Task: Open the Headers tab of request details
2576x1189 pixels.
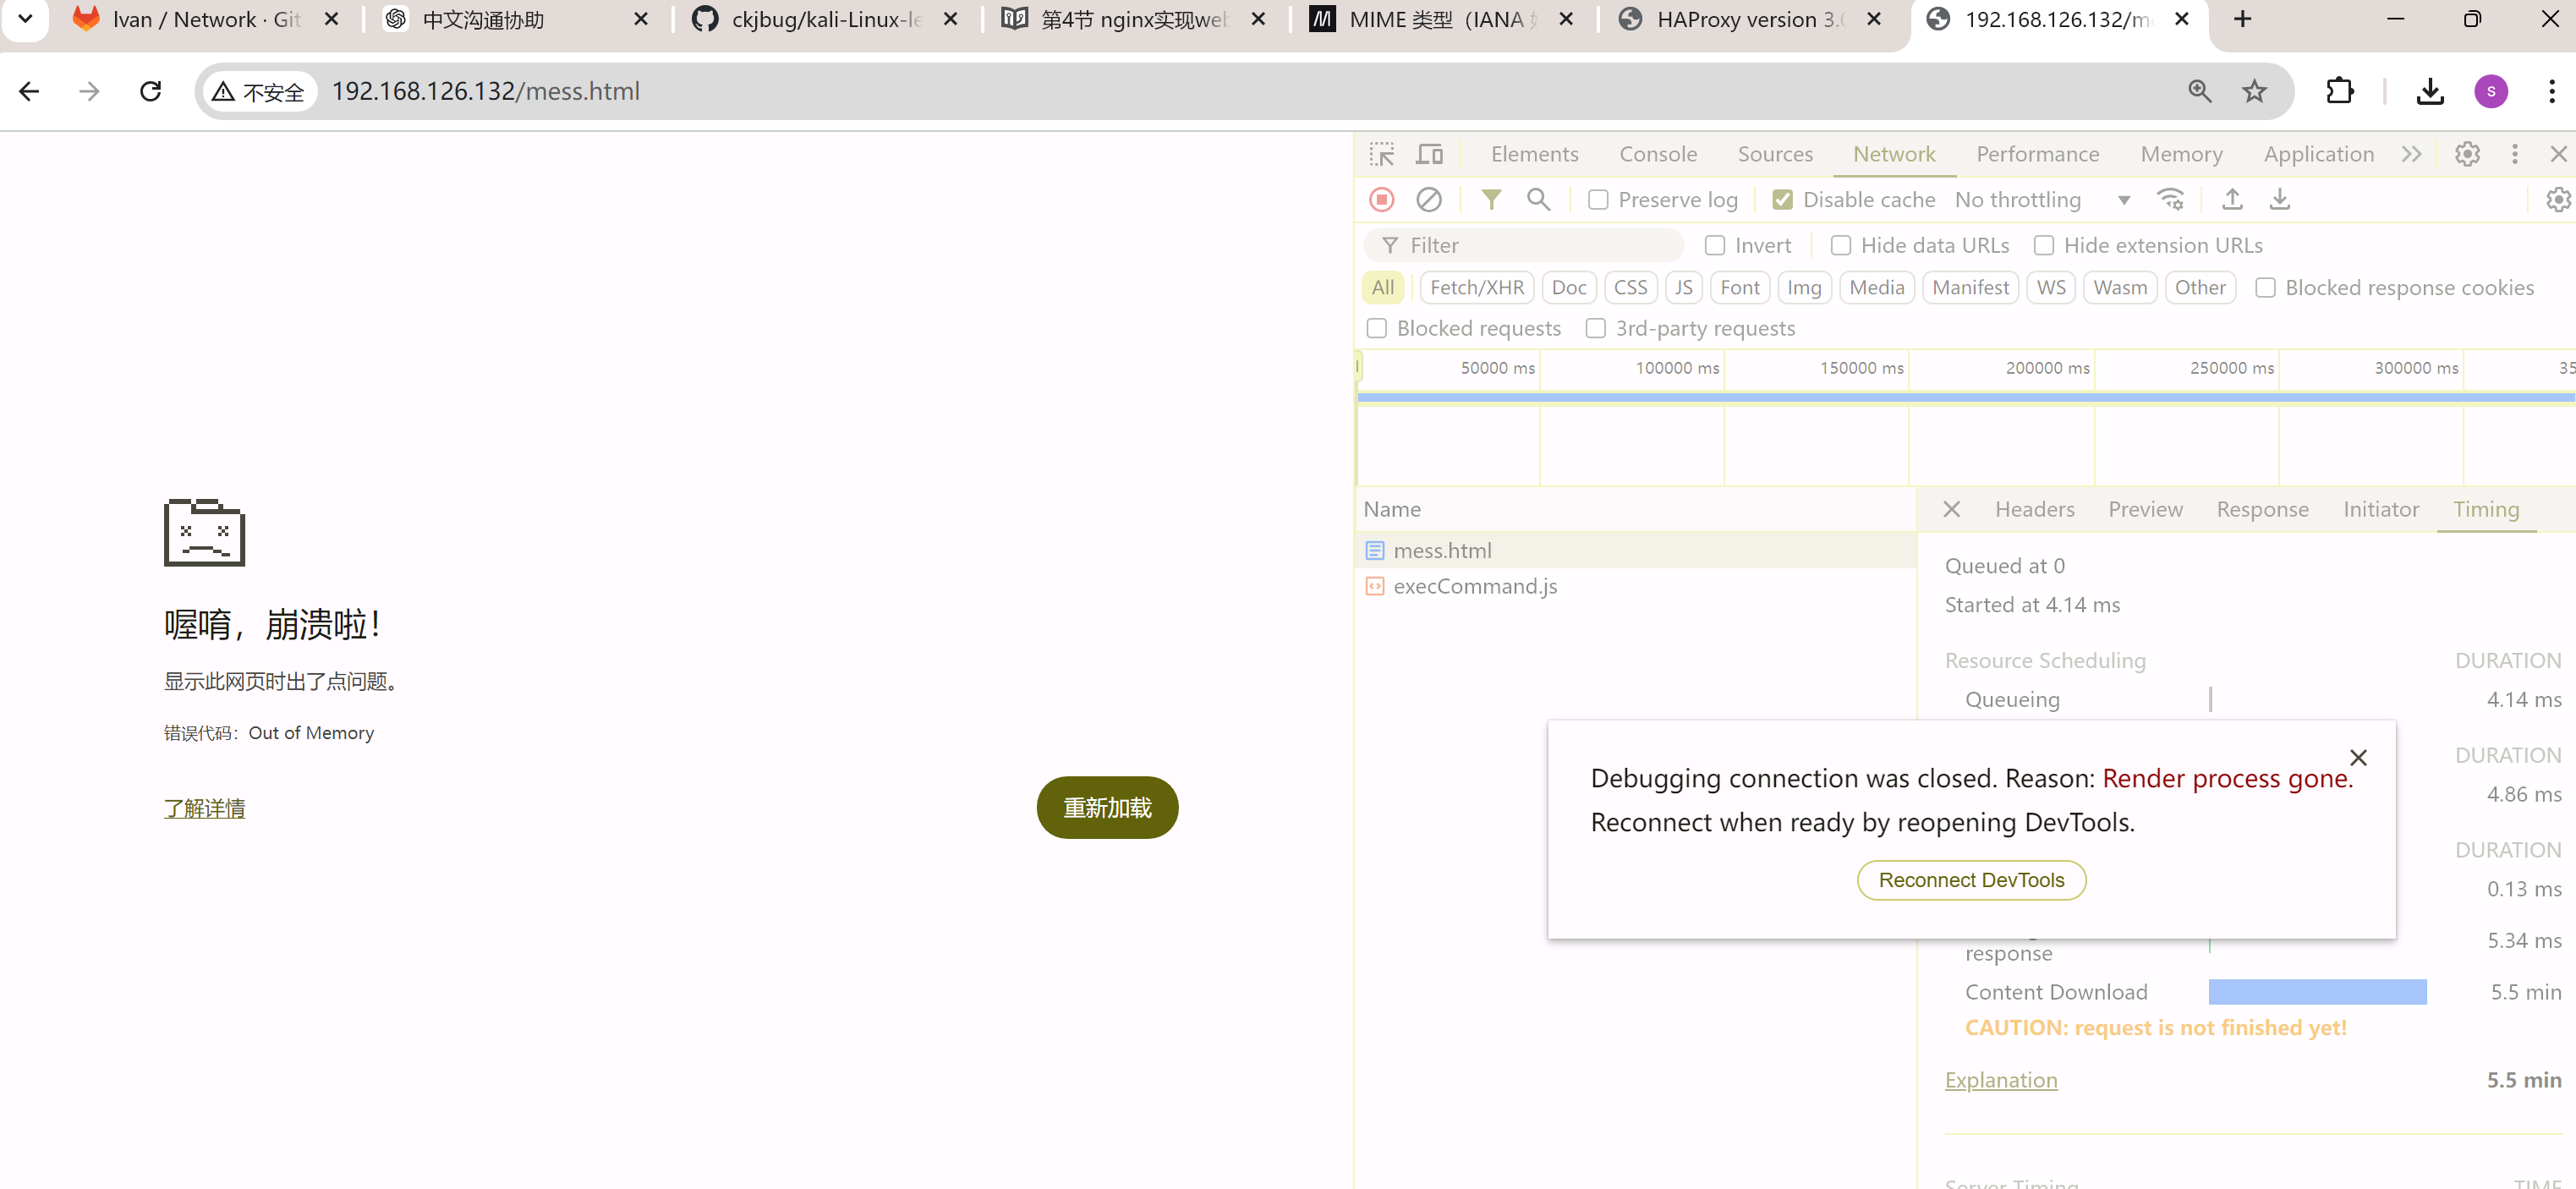Action: pos(2034,509)
